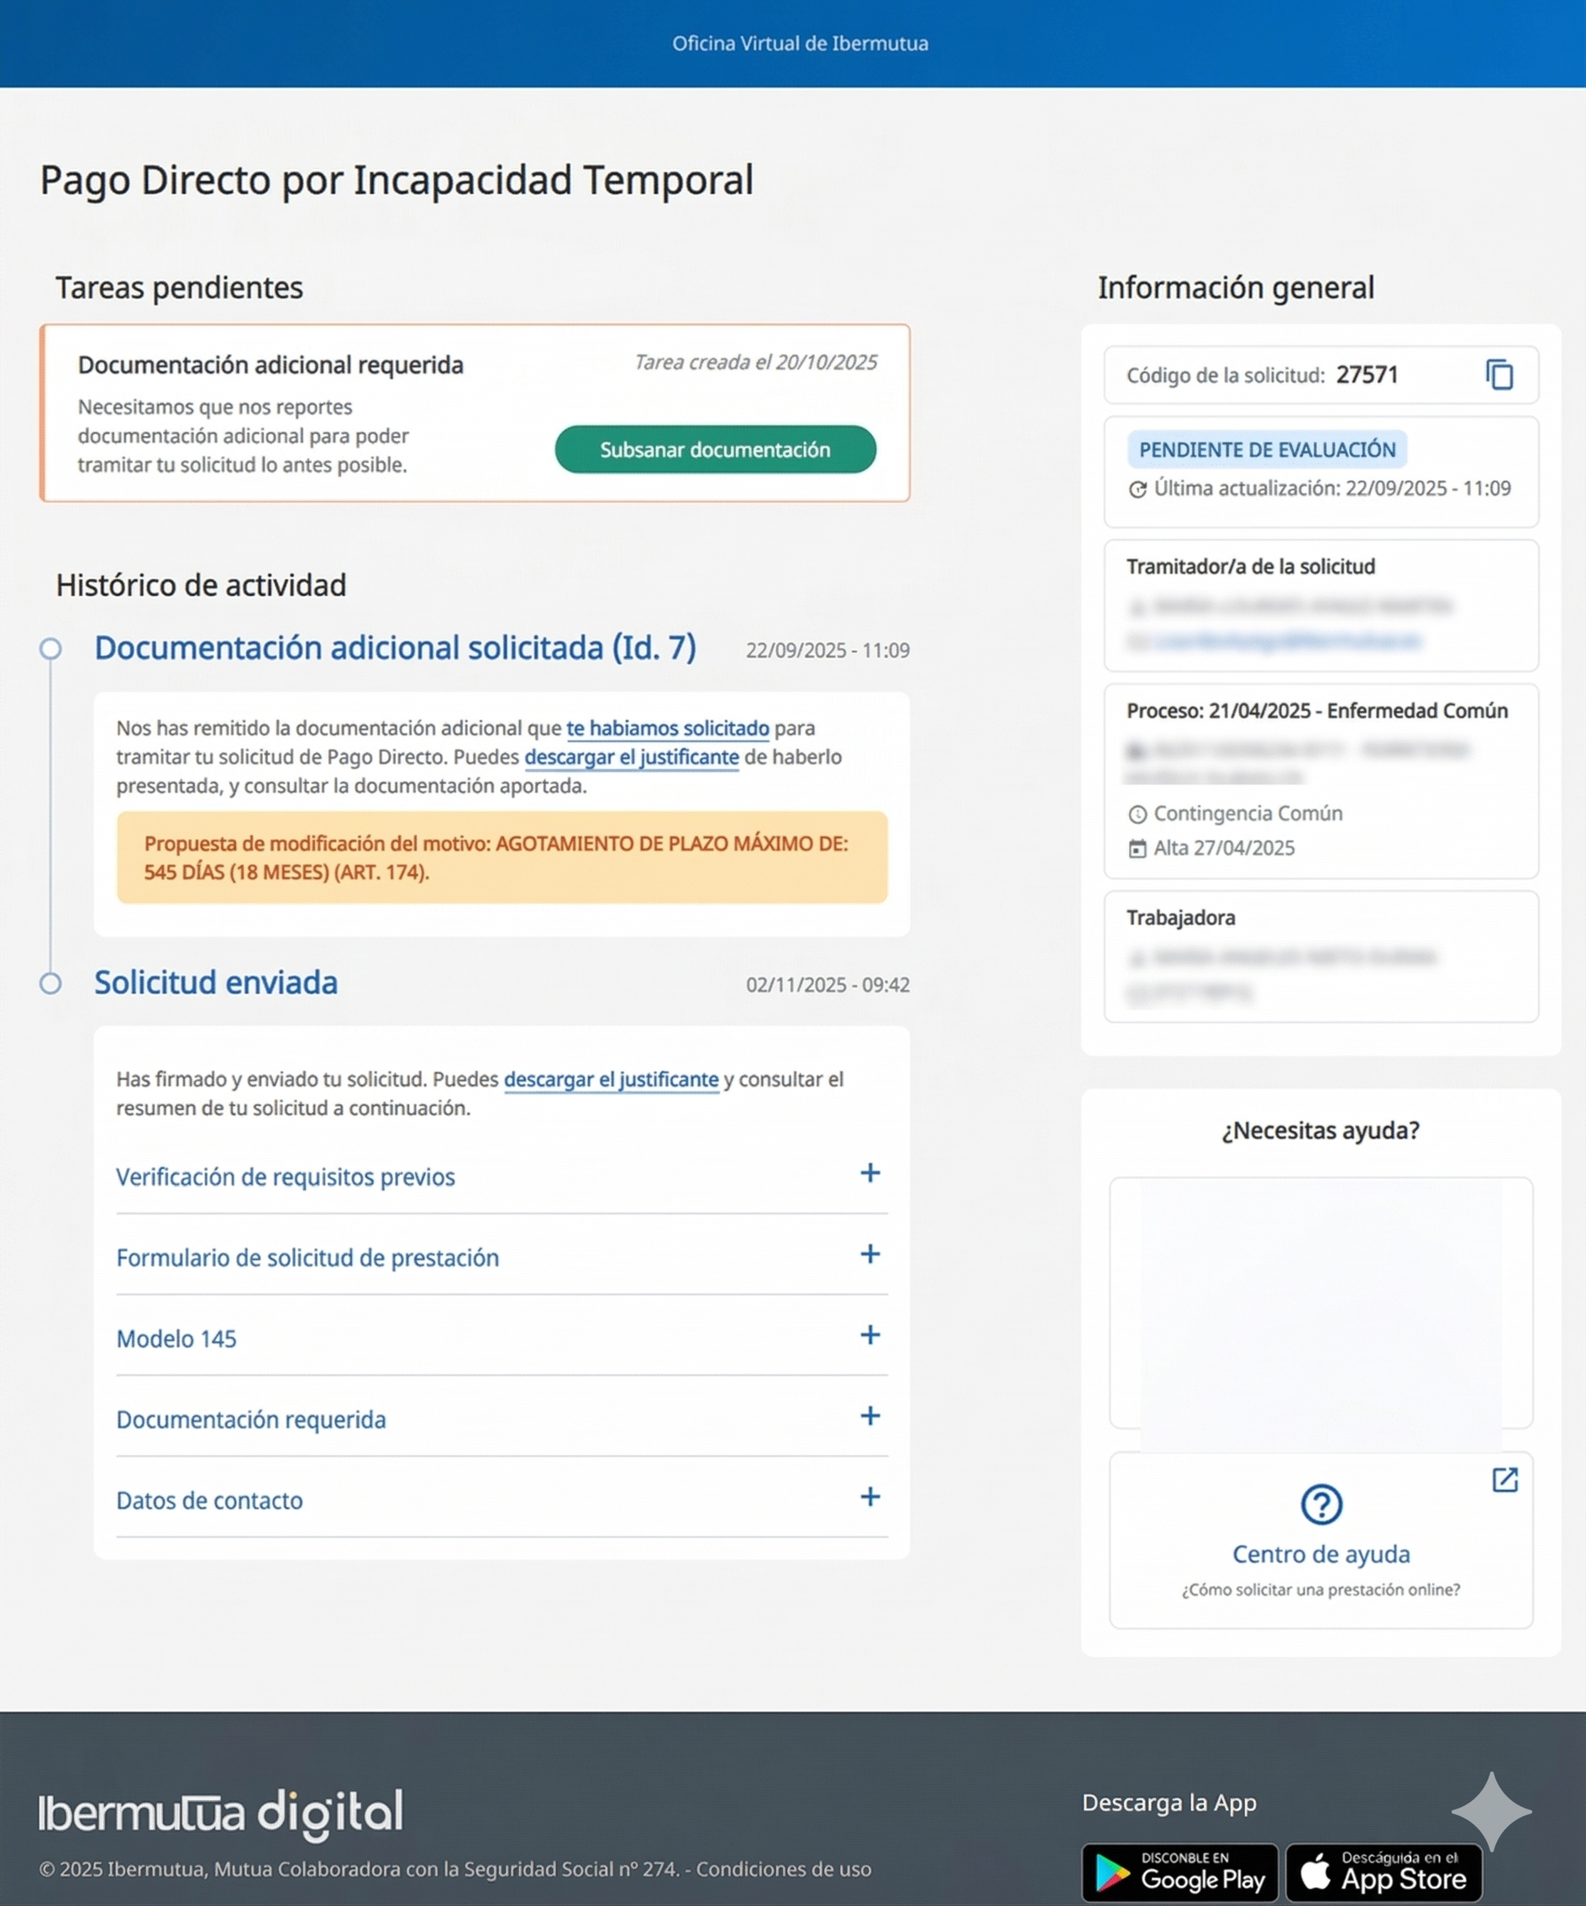Open the Google Play store badge

pyautogui.click(x=1179, y=1873)
